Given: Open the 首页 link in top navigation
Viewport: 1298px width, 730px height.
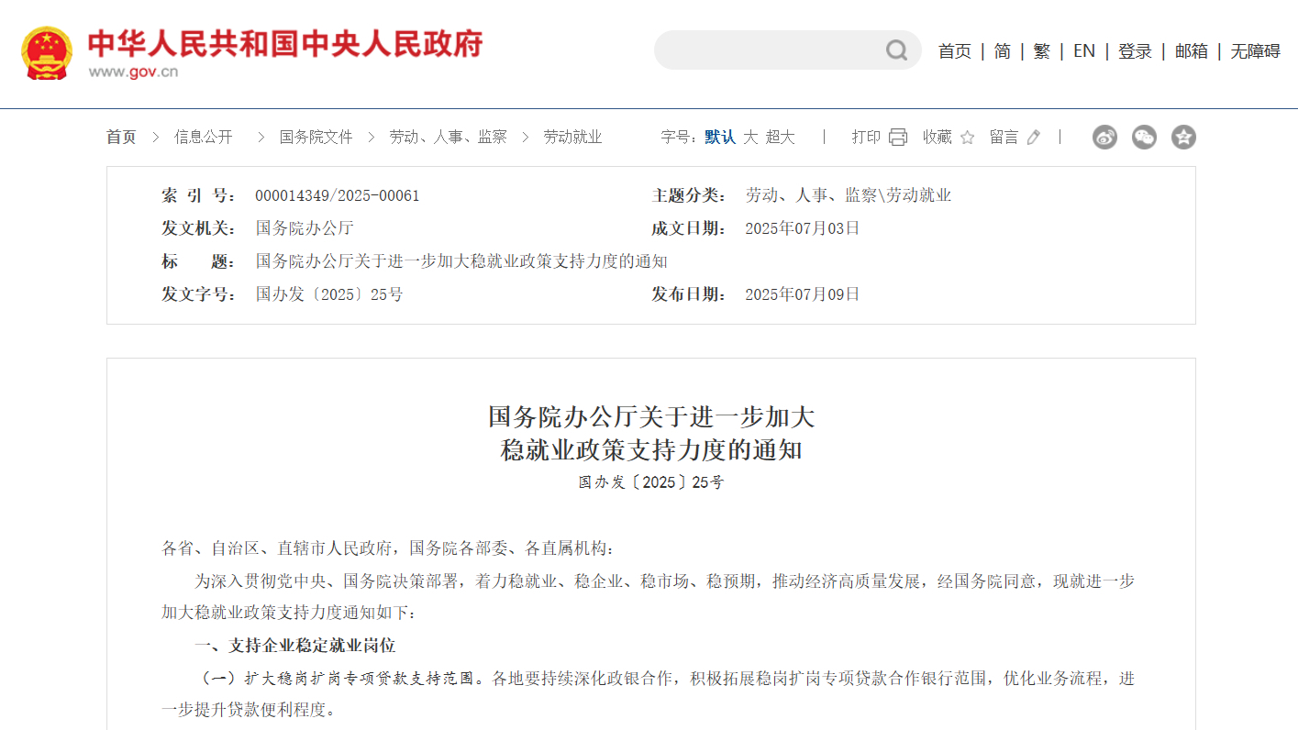Looking at the screenshot, I should point(954,51).
